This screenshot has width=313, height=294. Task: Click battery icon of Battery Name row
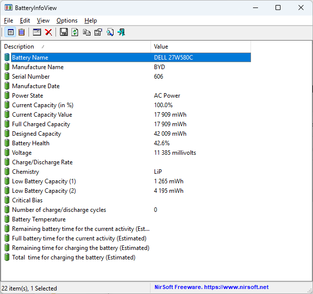pyautogui.click(x=7, y=58)
